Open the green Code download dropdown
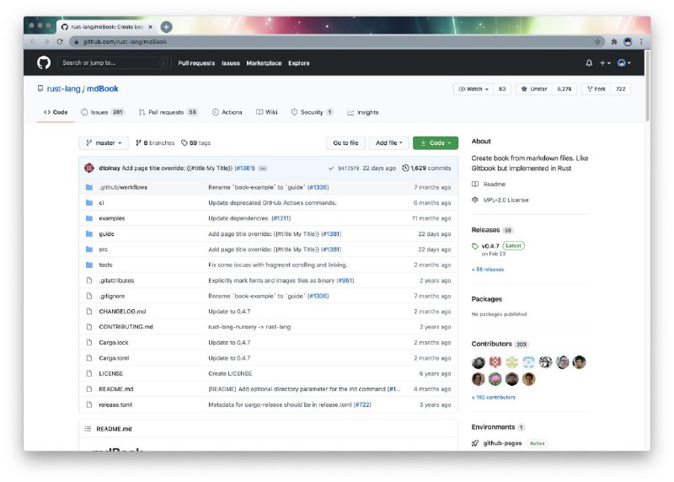This screenshot has height=482, width=674. (436, 142)
